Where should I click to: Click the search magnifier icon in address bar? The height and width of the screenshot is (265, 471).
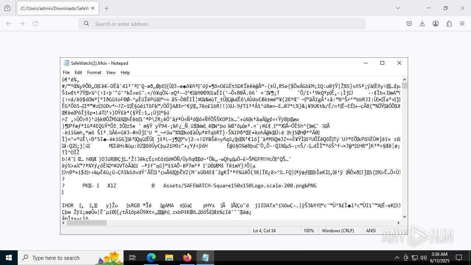tap(86, 24)
